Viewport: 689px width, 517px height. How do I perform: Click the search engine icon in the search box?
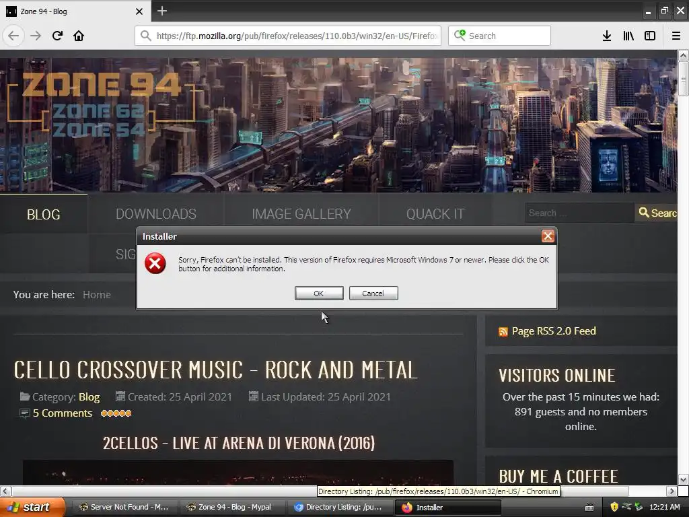459,35
